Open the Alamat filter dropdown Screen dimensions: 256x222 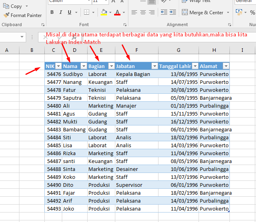click(226, 66)
